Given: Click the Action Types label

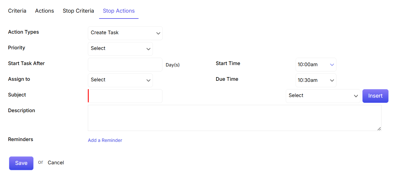Looking at the screenshot, I should [24, 32].
